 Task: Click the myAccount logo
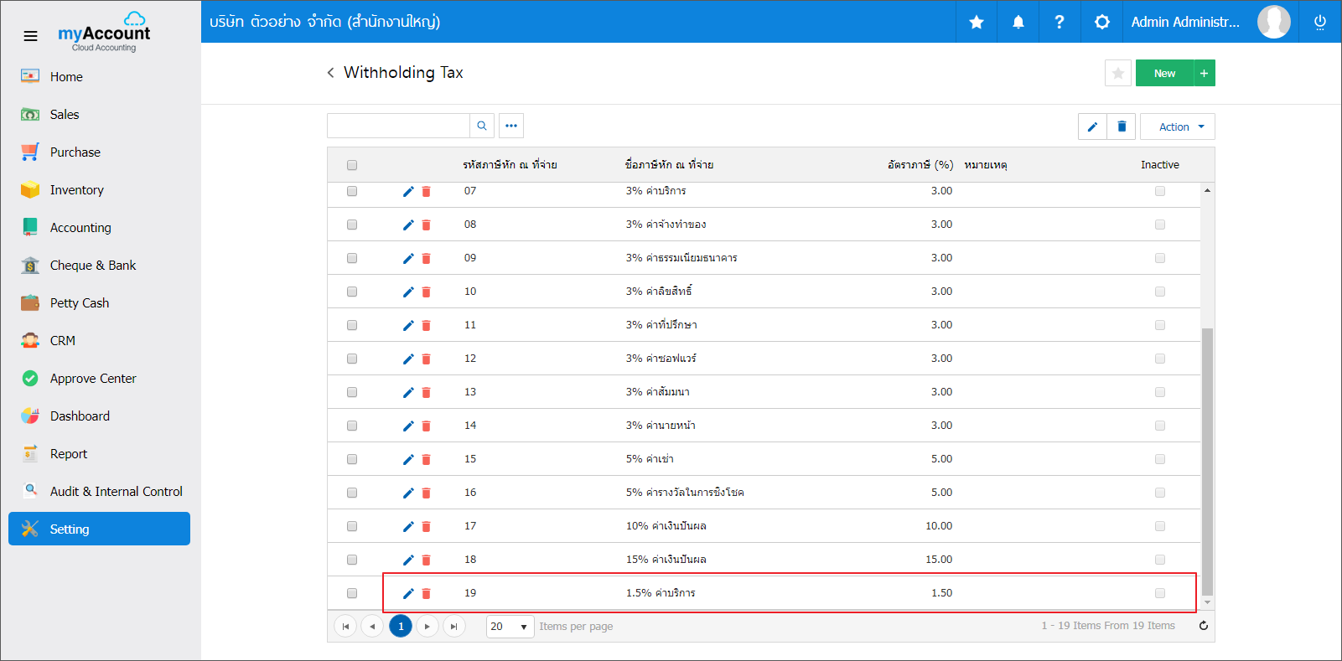click(x=104, y=32)
